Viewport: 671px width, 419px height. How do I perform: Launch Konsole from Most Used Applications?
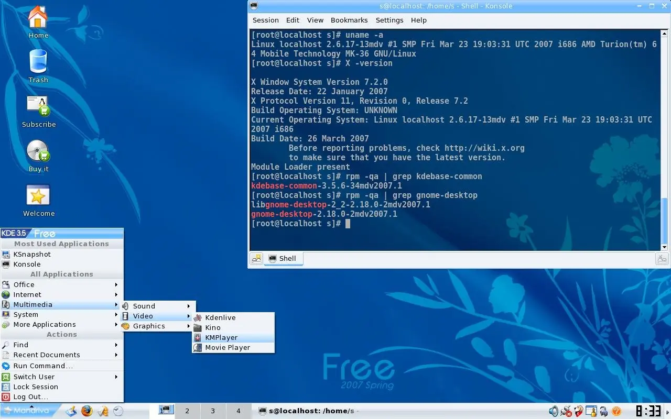pyautogui.click(x=62, y=264)
